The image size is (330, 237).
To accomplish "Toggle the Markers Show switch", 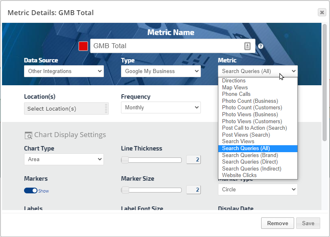I will tap(31, 190).
